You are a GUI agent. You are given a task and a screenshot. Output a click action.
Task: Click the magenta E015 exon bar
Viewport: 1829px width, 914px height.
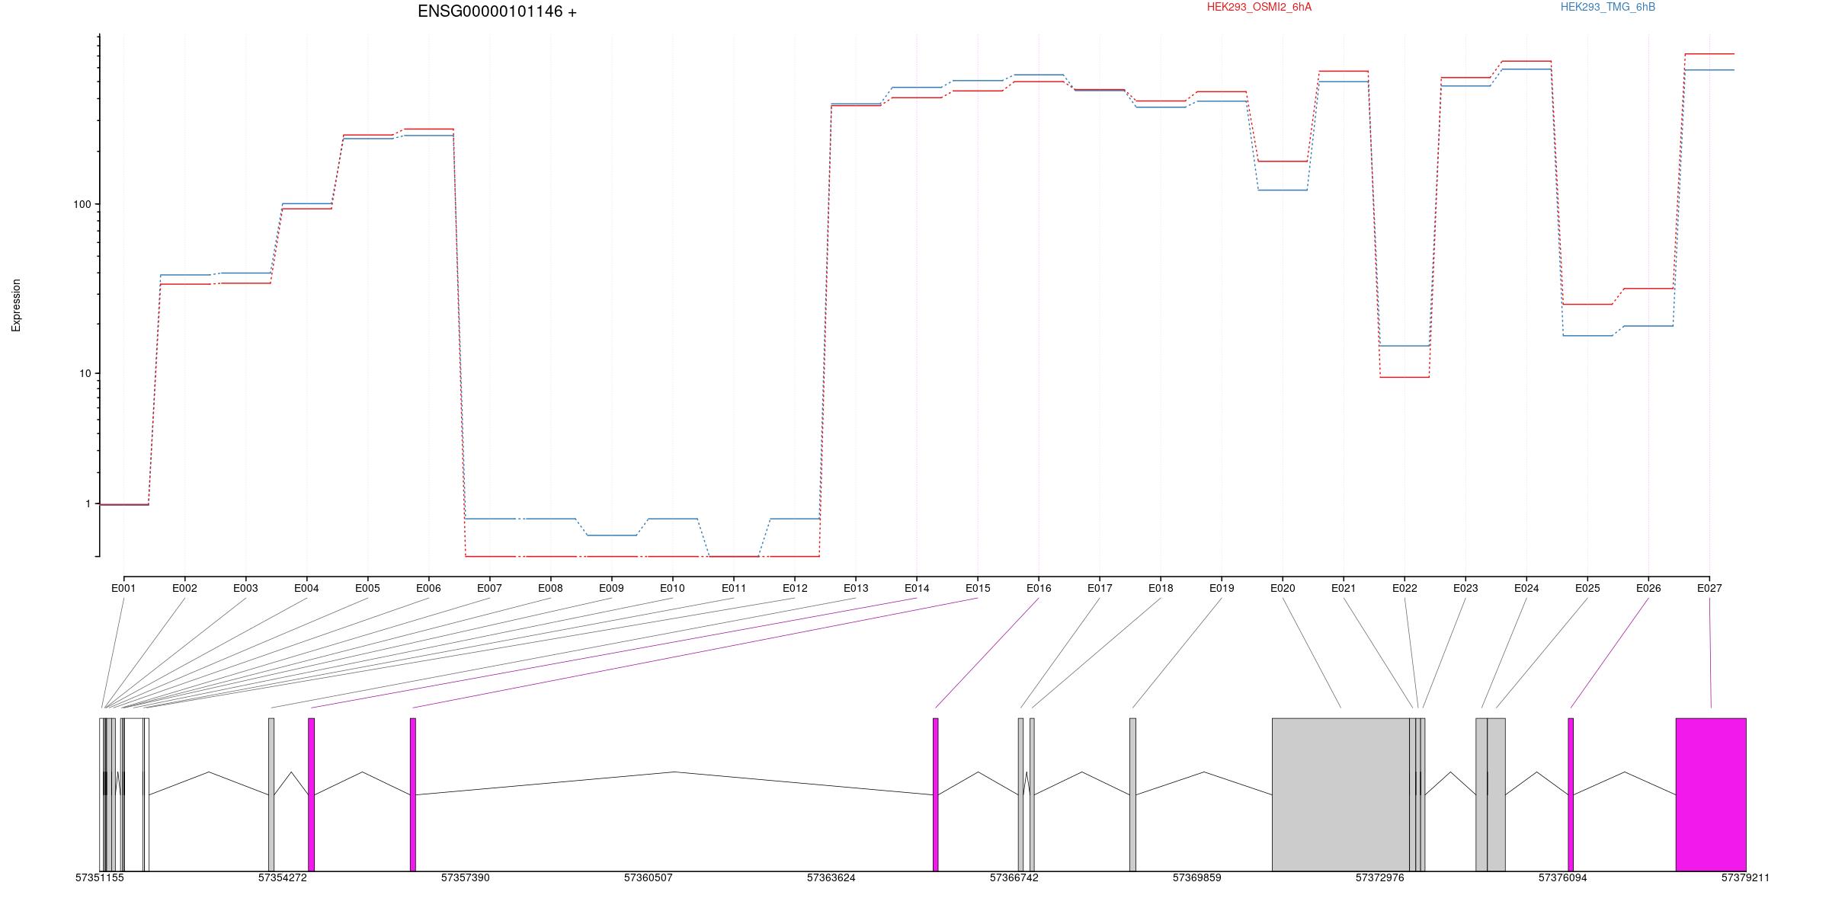pos(413,794)
